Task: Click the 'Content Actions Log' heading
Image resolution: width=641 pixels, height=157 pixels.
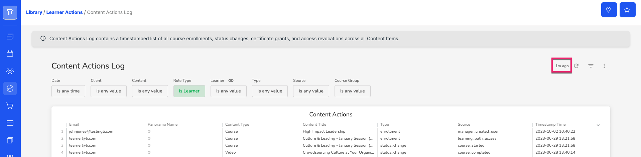Action: click(x=88, y=66)
